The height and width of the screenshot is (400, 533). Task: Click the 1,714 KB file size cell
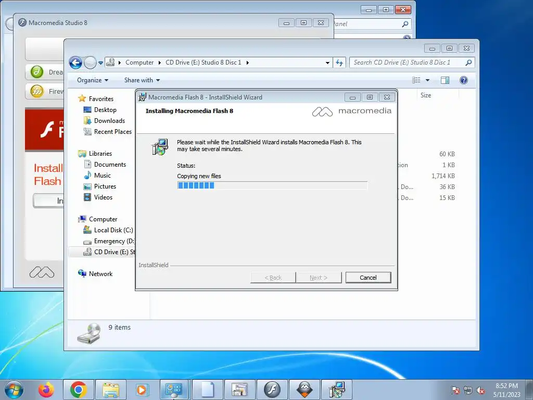(x=443, y=176)
